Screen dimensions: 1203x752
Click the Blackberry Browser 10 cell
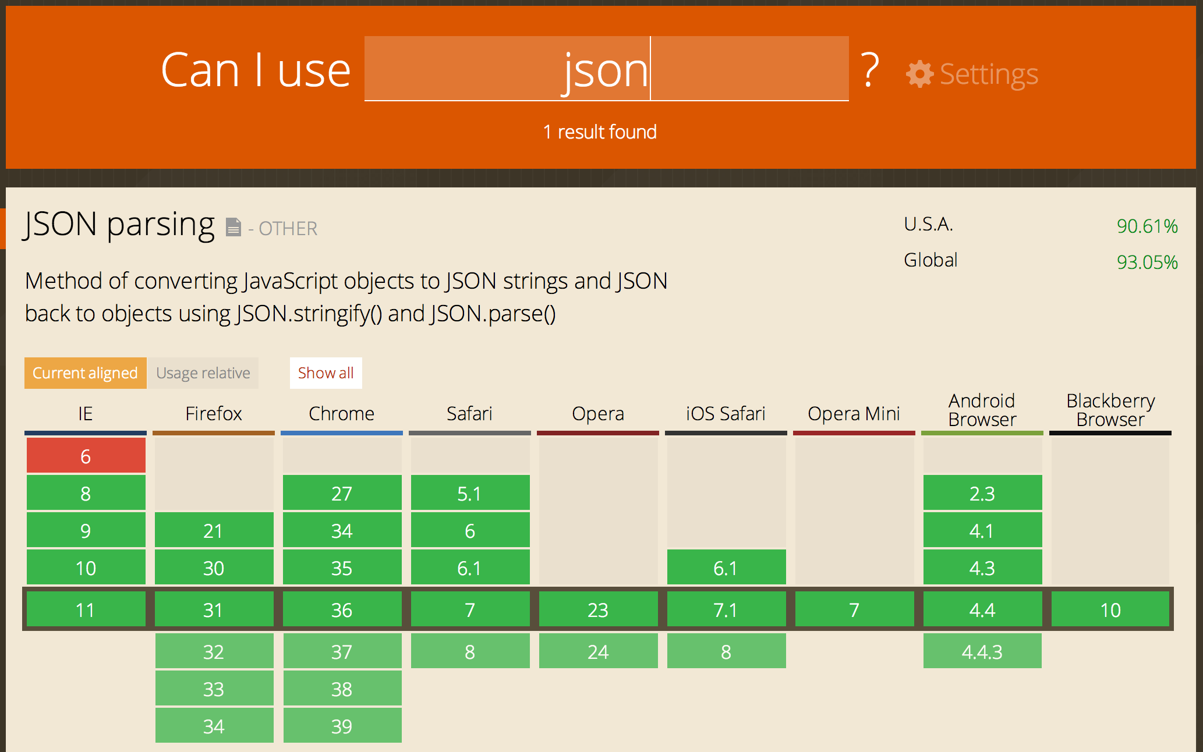click(1110, 609)
